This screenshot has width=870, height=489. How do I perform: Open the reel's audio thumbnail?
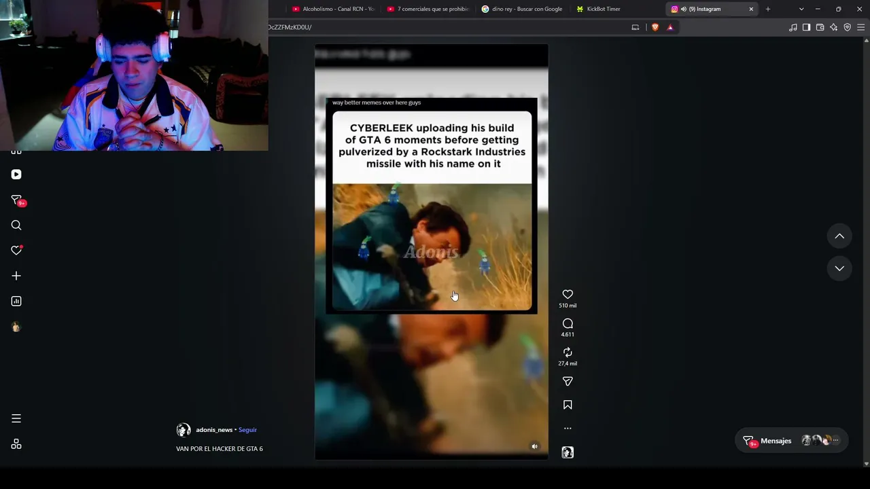pyautogui.click(x=568, y=452)
